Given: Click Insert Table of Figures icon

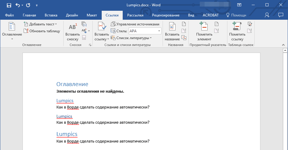Looking at the screenshot, I should [184, 24].
